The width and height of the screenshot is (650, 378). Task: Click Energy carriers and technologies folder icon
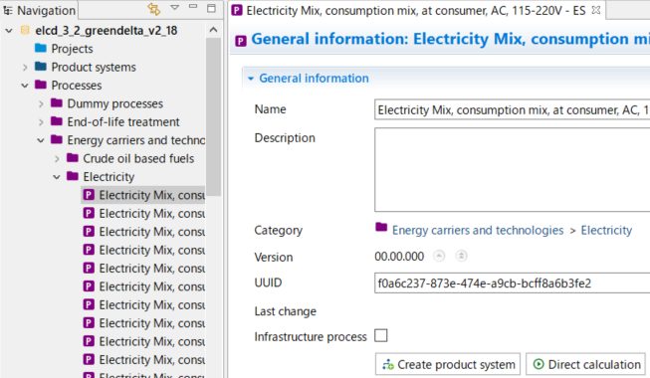tap(57, 139)
